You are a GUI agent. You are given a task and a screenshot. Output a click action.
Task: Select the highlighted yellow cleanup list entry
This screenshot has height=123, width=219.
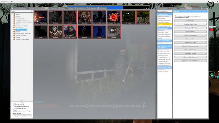(x=165, y=24)
